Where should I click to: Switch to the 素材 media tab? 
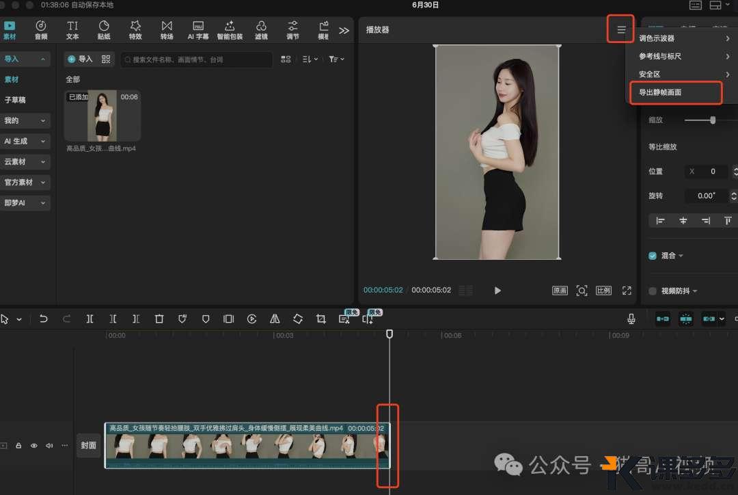pos(10,29)
